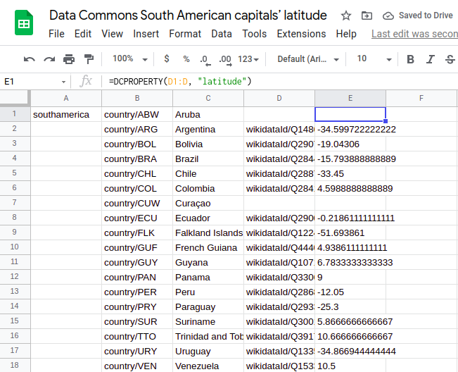Undo the last action
Image resolution: width=458 pixels, height=372 pixels.
click(x=30, y=59)
